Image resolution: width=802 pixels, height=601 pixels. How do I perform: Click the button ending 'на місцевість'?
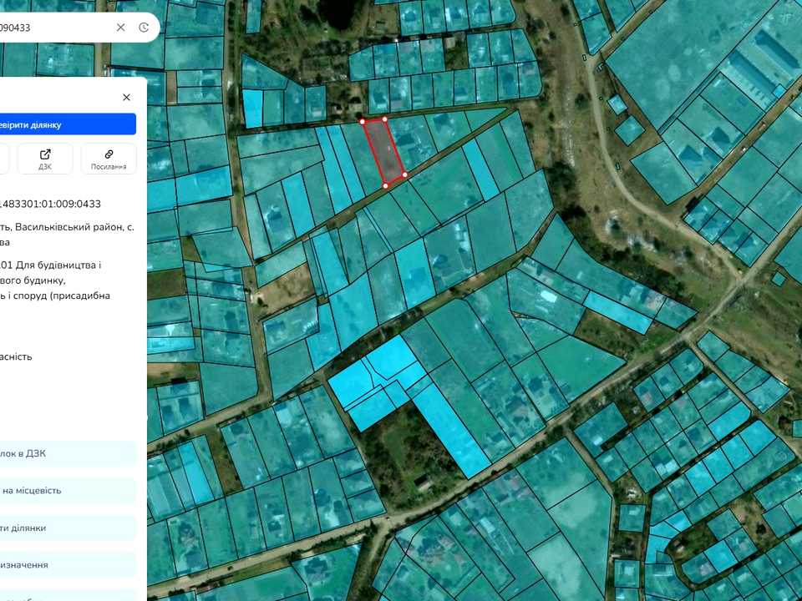point(68,491)
